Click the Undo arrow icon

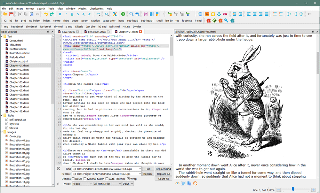46,14
